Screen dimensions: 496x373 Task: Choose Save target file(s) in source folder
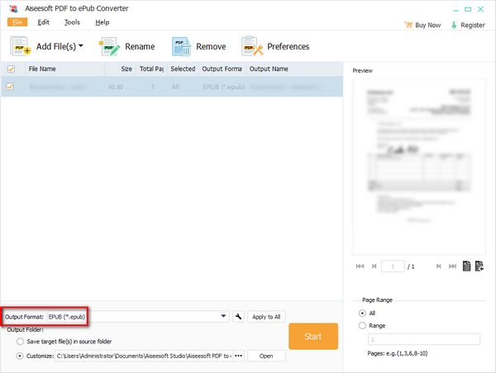(x=20, y=341)
